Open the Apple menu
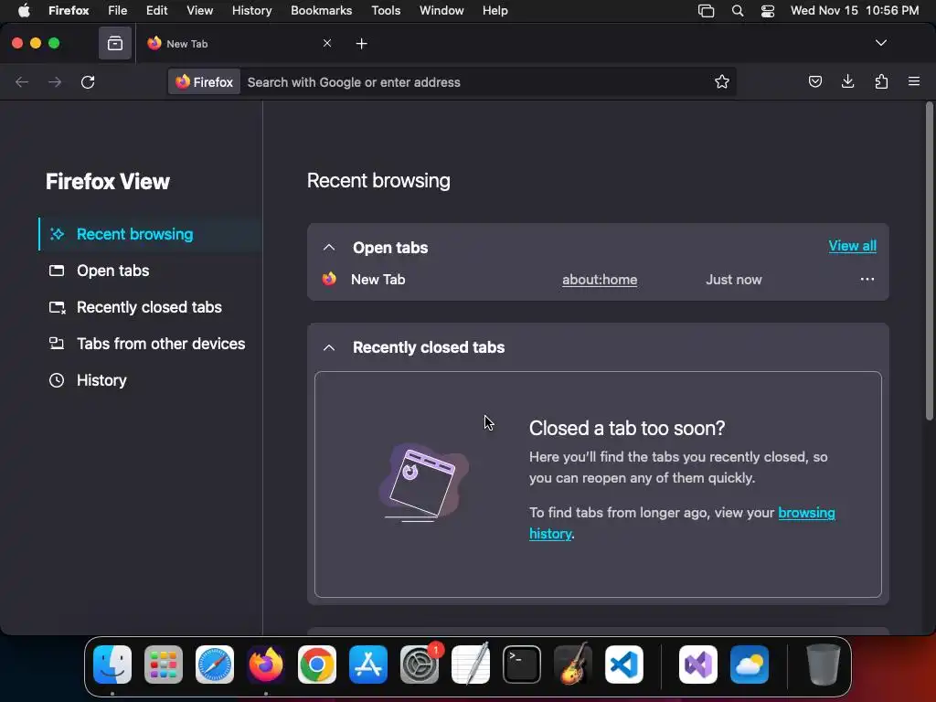The width and height of the screenshot is (936, 702). click(24, 11)
